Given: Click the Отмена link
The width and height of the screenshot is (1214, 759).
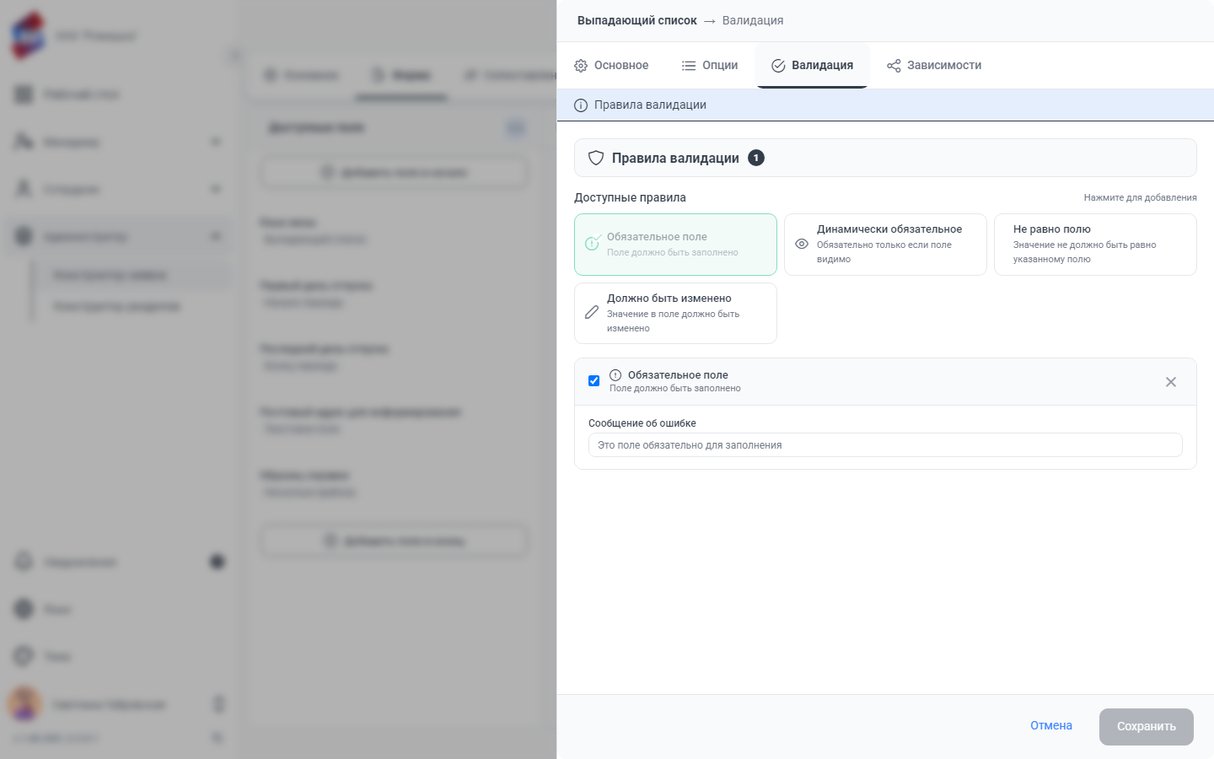Looking at the screenshot, I should 1051,726.
